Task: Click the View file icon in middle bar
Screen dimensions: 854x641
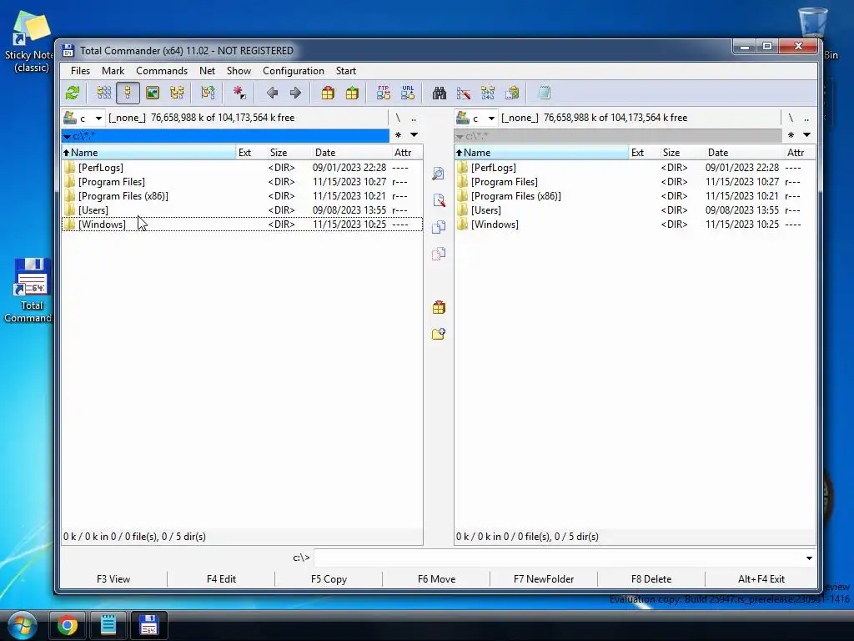Action: (439, 174)
